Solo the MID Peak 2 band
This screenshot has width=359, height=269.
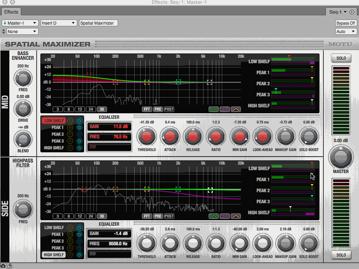(x=70, y=134)
